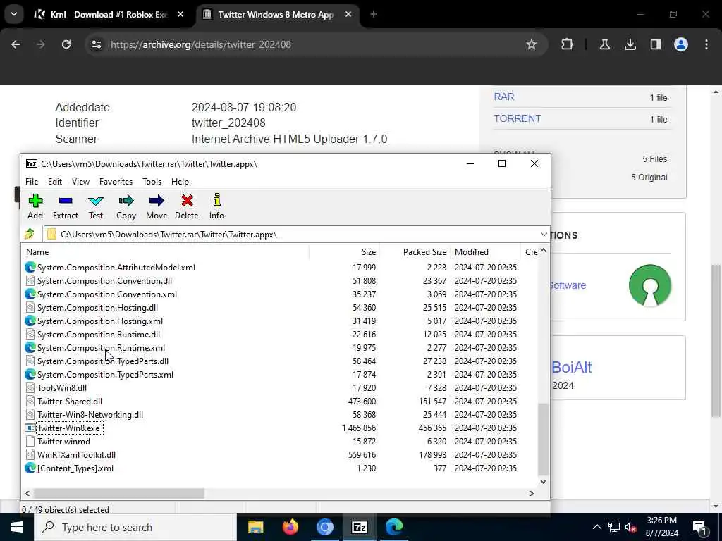Show the browser downloads icon
The image size is (722, 541).
pyautogui.click(x=630, y=44)
